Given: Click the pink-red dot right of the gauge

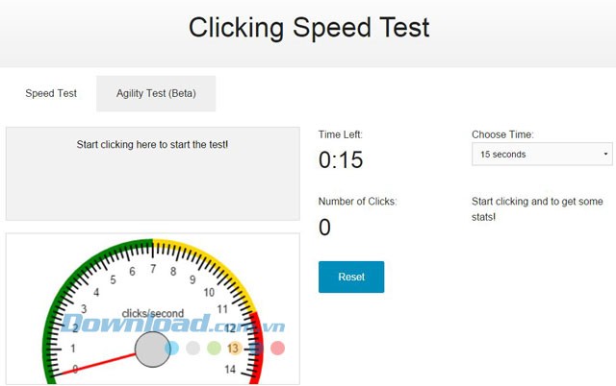Looking at the screenshot, I should (277, 348).
